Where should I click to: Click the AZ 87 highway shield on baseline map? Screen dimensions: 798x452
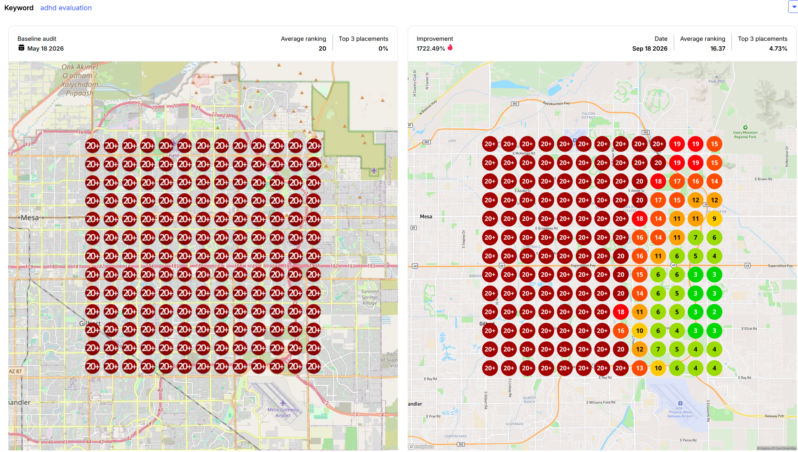click(16, 371)
